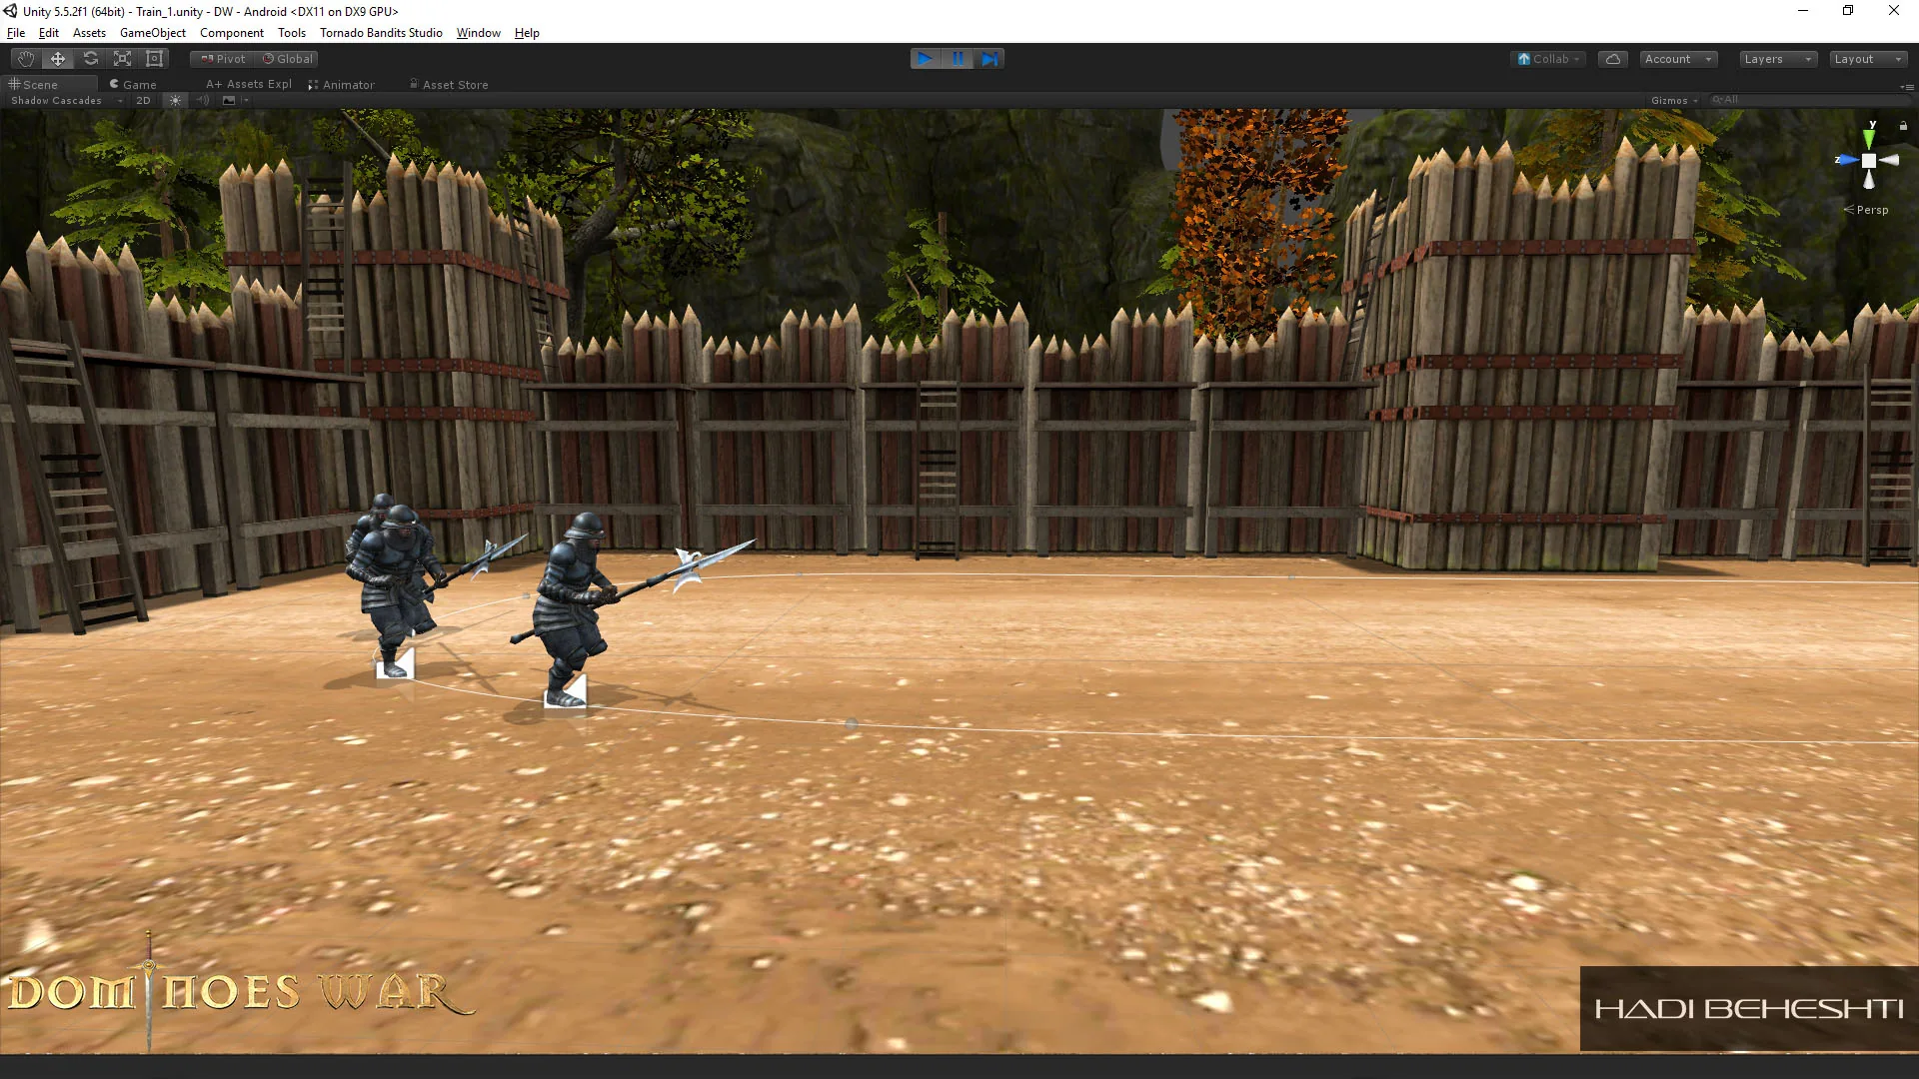This screenshot has height=1079, width=1919.
Task: Toggle Pivot/Center handle position
Action: (223, 59)
